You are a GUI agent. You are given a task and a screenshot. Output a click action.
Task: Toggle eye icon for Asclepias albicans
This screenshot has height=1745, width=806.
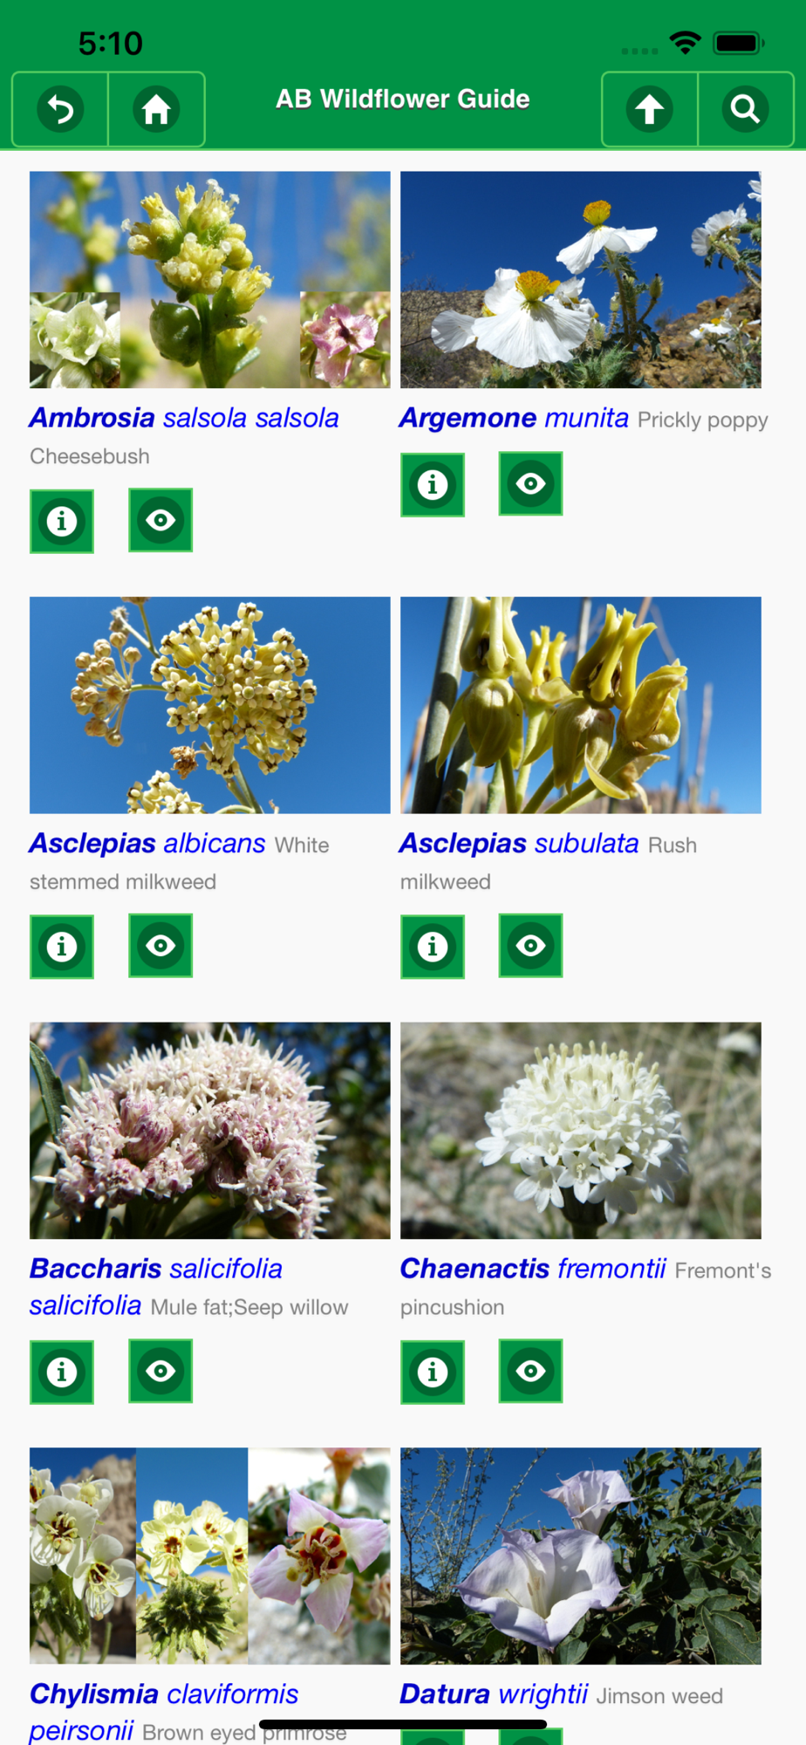[161, 946]
